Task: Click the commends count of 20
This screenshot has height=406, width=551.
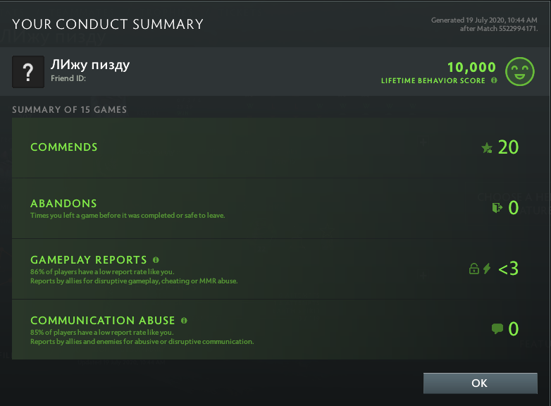Action: coord(508,147)
